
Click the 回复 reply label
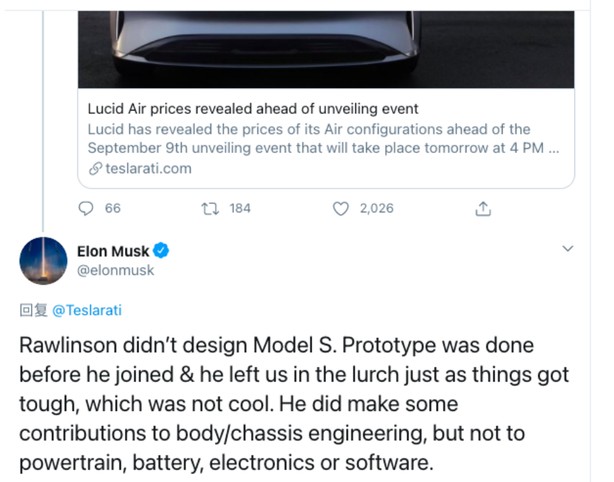point(33,310)
